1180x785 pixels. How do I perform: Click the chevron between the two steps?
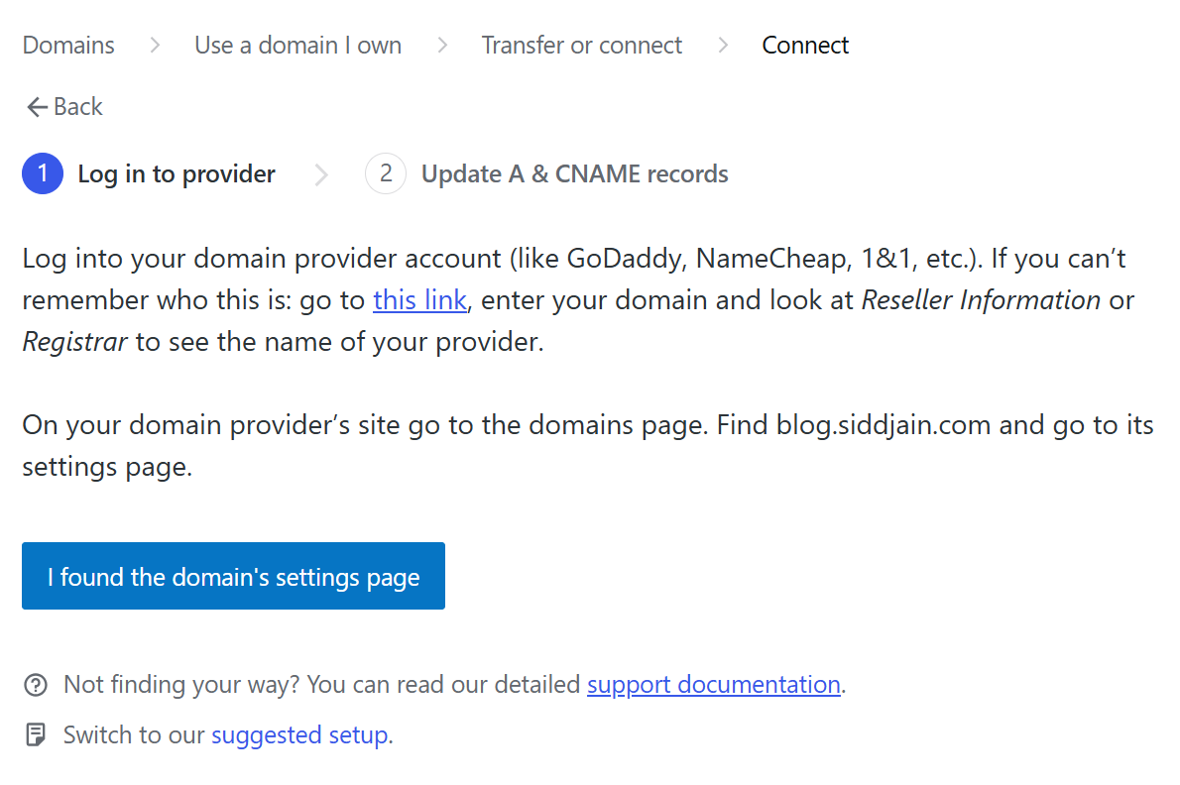[x=320, y=175]
